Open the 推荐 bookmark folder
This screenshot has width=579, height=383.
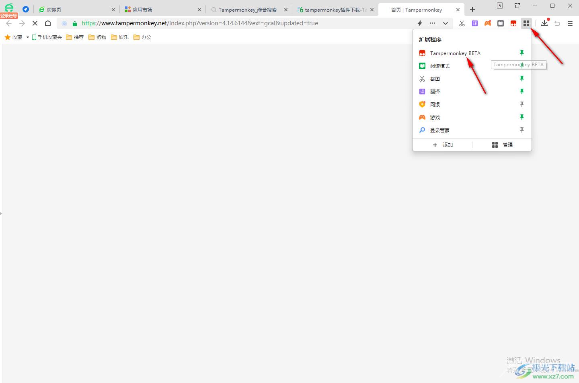pyautogui.click(x=75, y=37)
